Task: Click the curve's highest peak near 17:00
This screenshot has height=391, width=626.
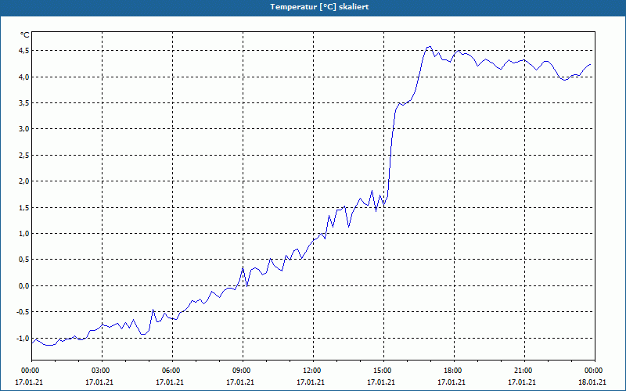Action: [x=429, y=47]
